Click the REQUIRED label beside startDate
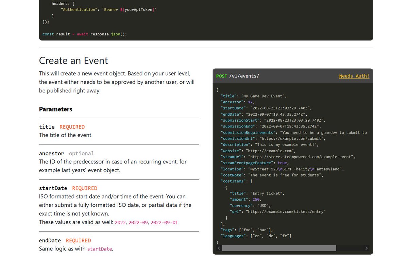Viewport: 408px width, 256px height. coord(85,188)
